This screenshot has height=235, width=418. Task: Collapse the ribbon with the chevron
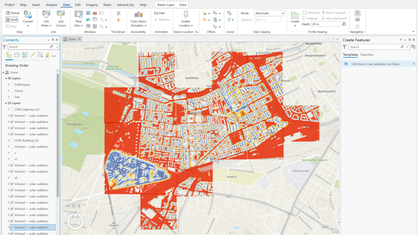tap(413, 32)
